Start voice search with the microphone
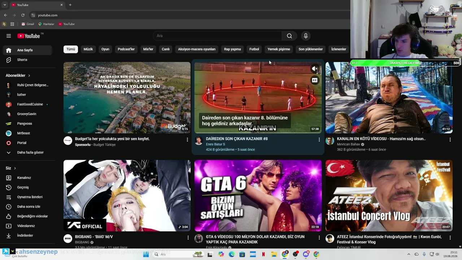The image size is (462, 260). [306, 36]
